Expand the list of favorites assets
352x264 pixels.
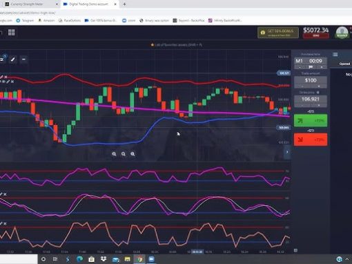pyautogui.click(x=177, y=45)
